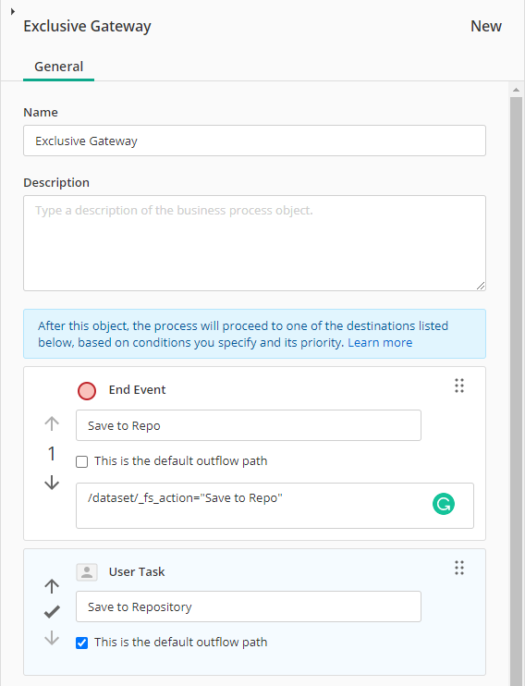Edit the Save to Repo label field

[x=249, y=425]
